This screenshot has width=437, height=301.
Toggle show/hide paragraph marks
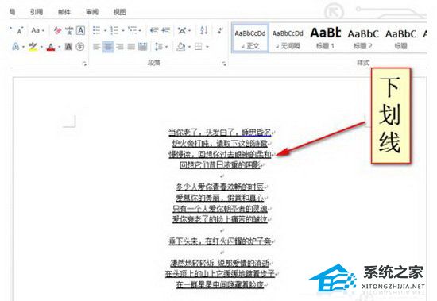coord(220,30)
